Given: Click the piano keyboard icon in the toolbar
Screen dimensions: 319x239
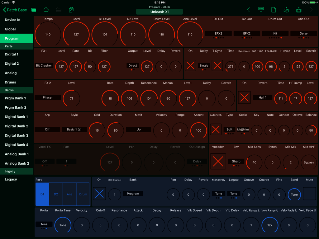Looking at the screenshot, I should [59, 10].
